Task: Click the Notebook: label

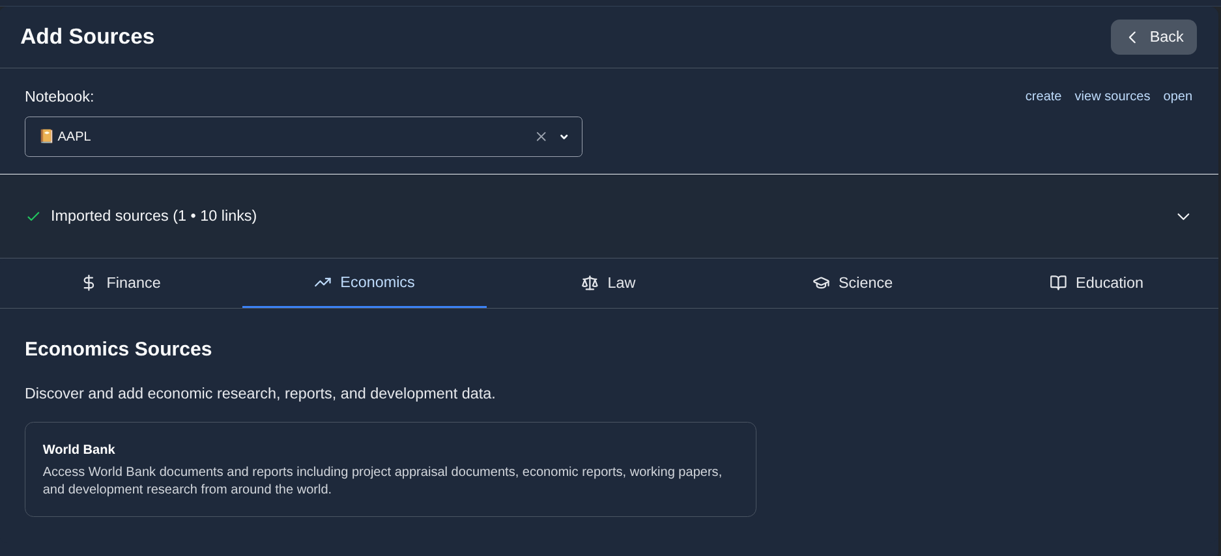Action: pyautogui.click(x=59, y=97)
